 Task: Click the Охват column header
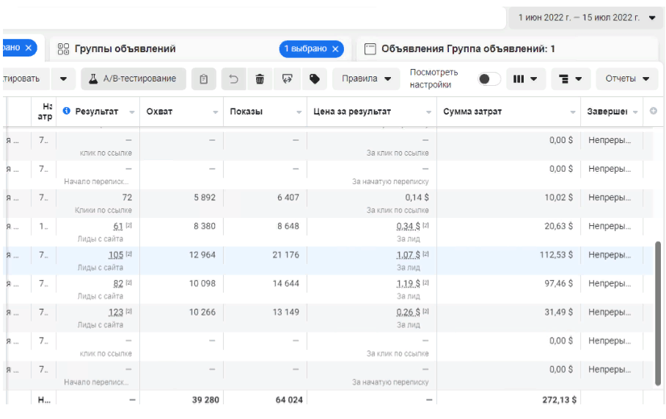coord(159,112)
